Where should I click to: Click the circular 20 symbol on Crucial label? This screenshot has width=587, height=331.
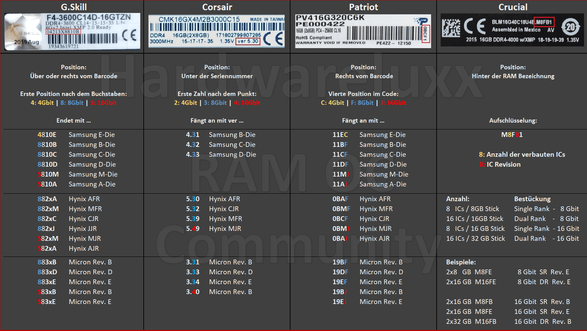point(570,27)
